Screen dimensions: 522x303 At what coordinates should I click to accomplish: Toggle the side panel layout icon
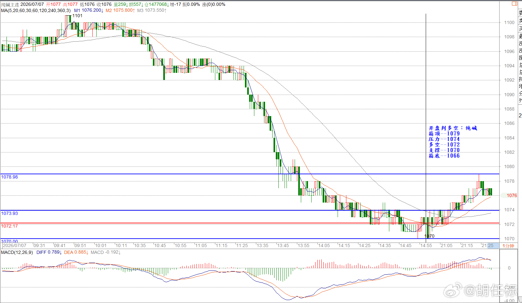tap(514, 4)
